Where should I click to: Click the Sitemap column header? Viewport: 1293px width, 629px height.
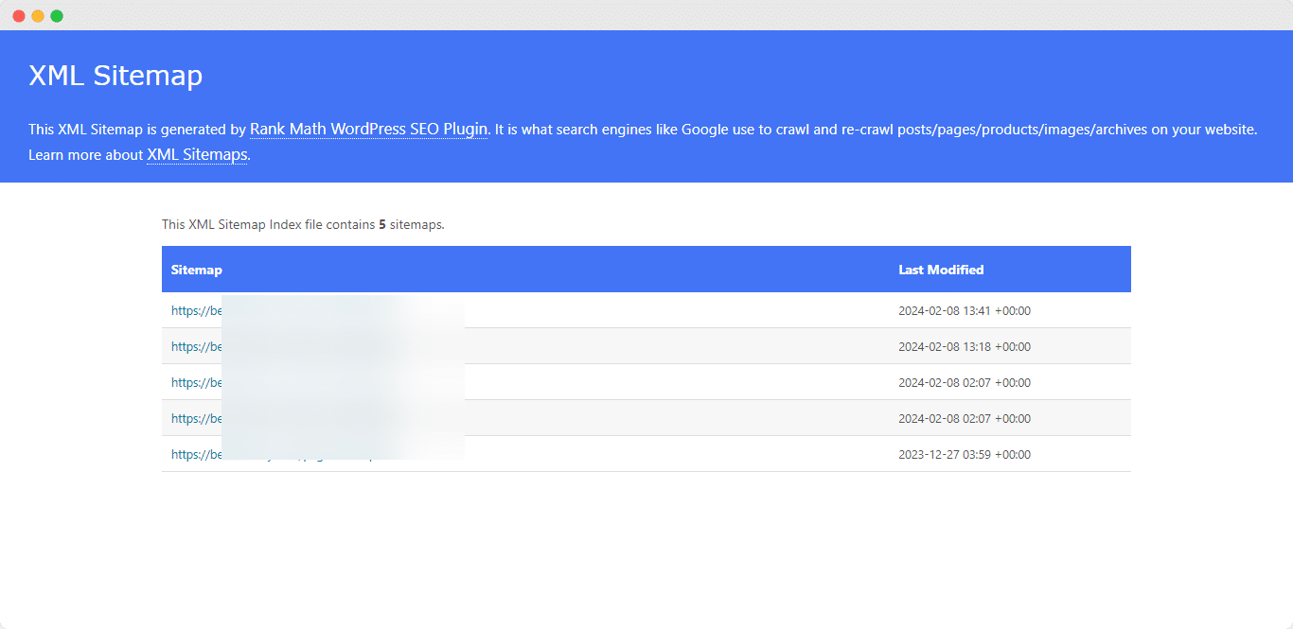[x=196, y=270]
